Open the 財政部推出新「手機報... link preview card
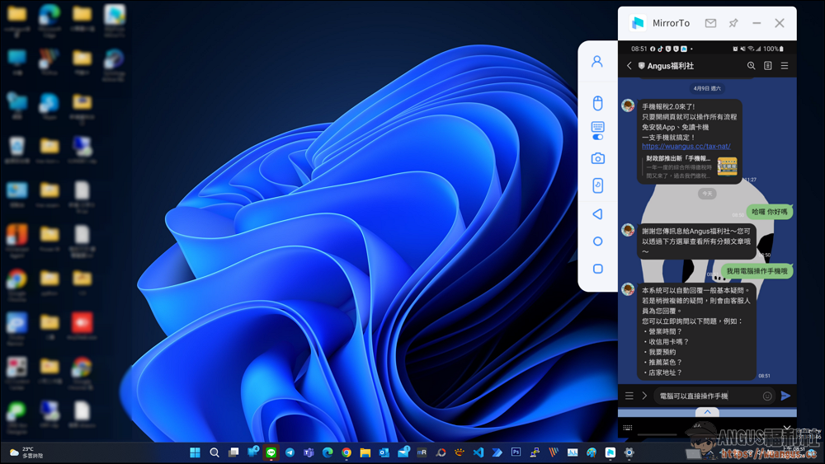The image size is (825, 464). [691, 166]
